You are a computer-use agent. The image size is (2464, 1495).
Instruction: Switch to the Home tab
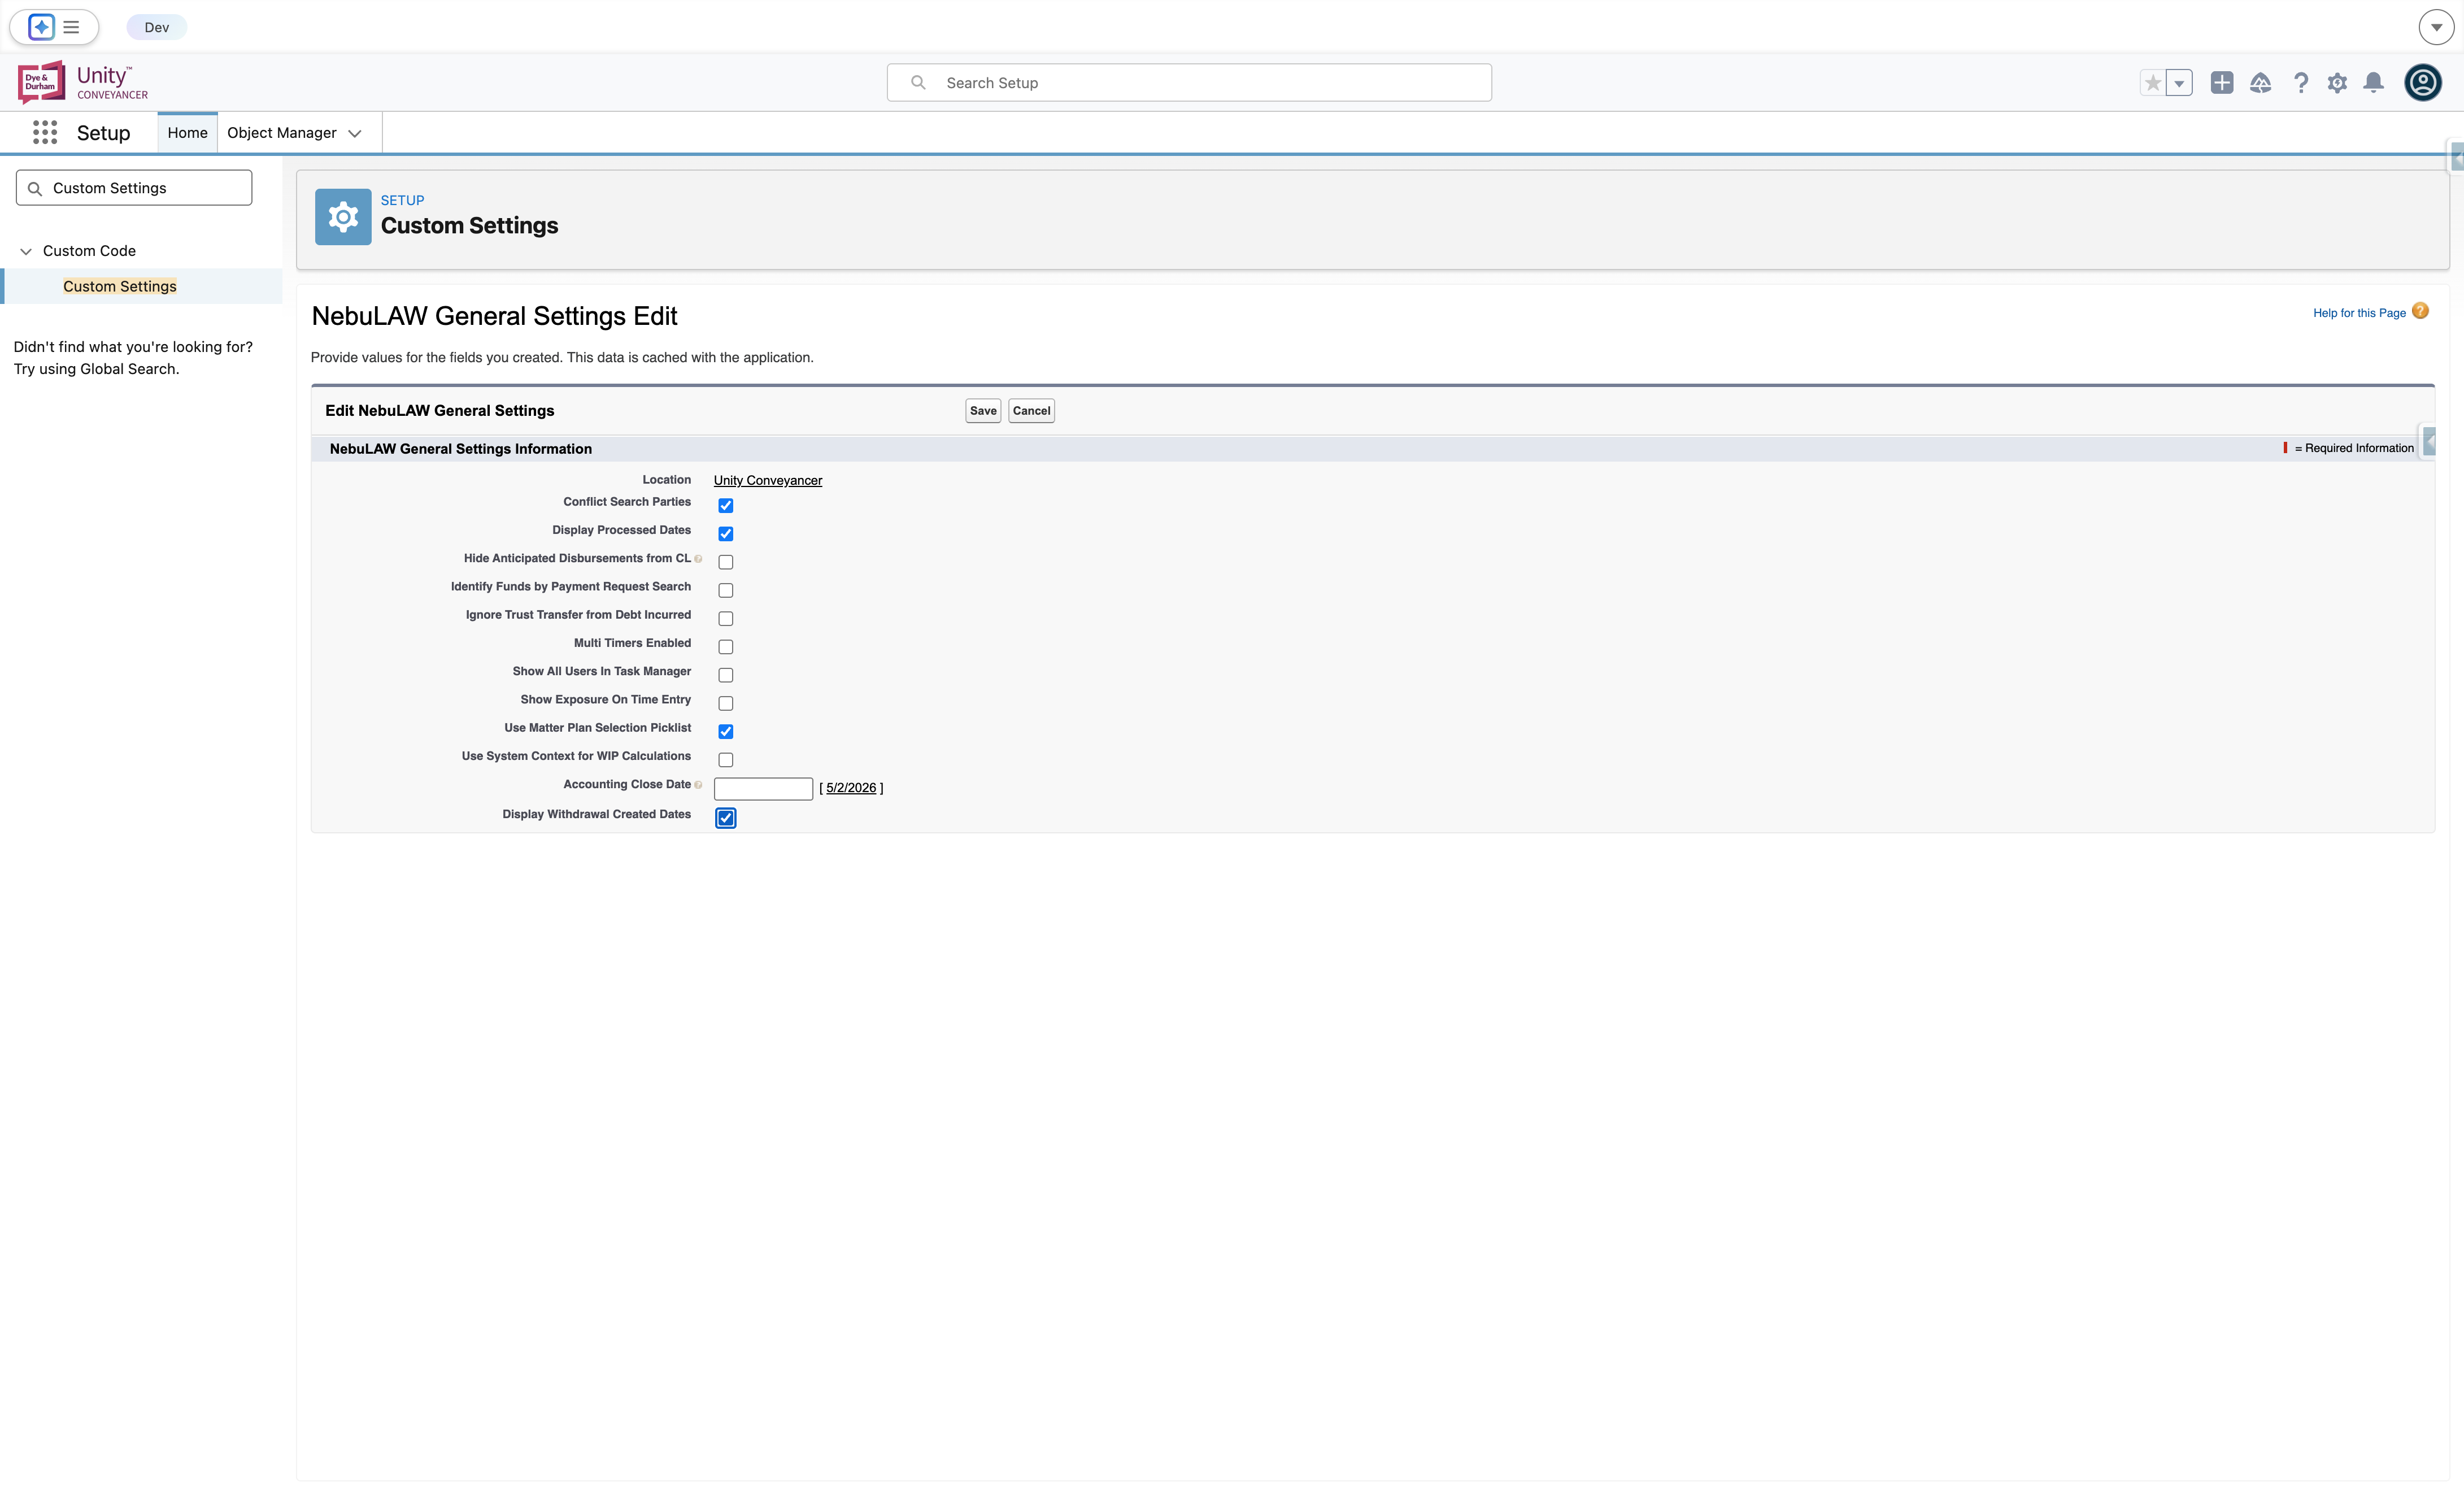click(x=188, y=133)
